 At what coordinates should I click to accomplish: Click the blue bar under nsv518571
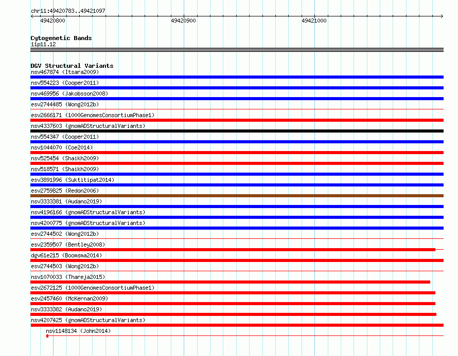(x=237, y=174)
